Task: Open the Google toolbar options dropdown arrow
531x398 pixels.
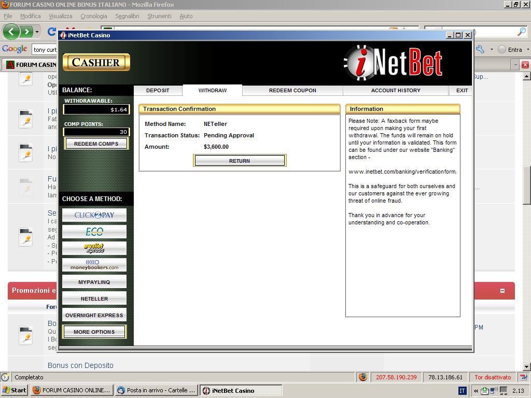Action: [492, 49]
